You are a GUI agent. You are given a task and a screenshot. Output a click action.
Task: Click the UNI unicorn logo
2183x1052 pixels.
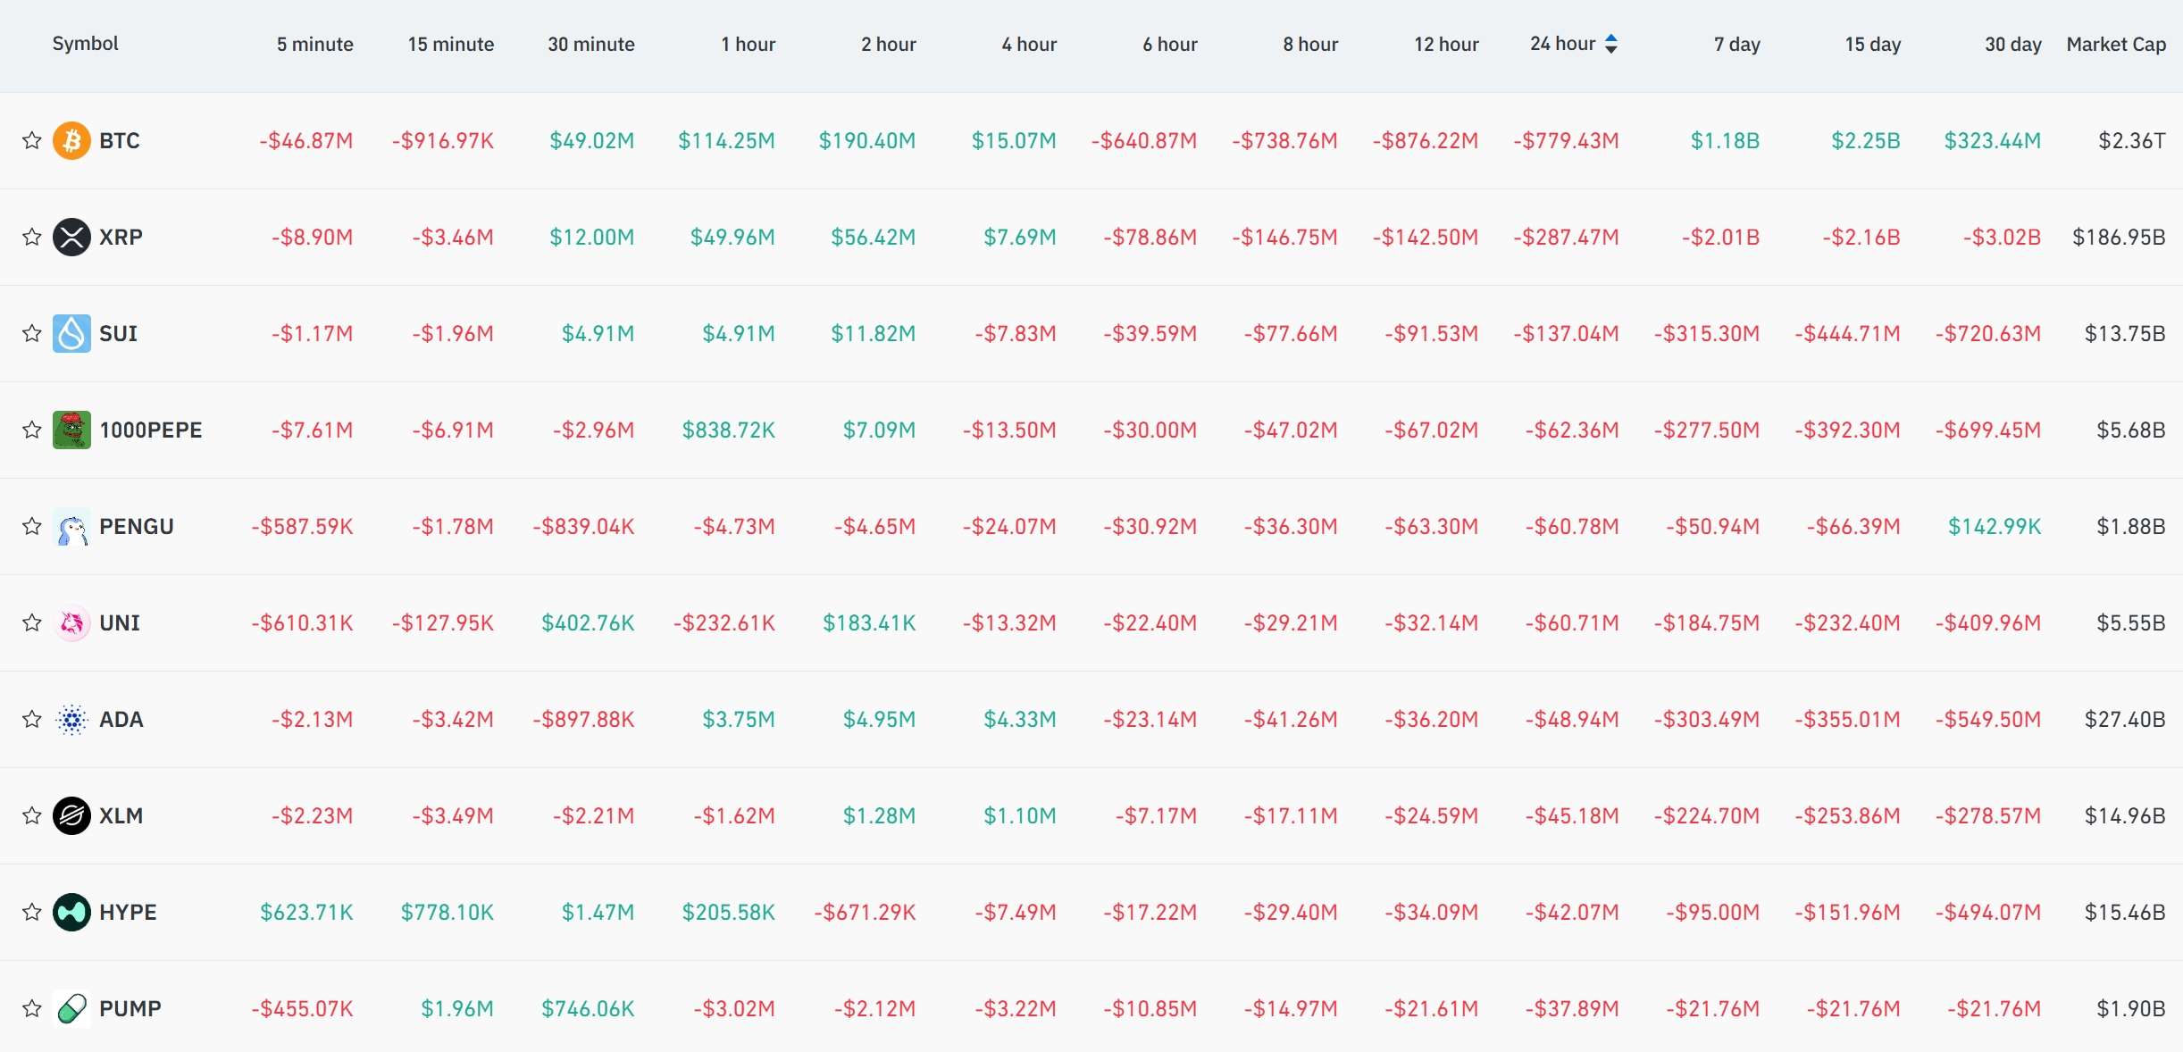pyautogui.click(x=71, y=622)
